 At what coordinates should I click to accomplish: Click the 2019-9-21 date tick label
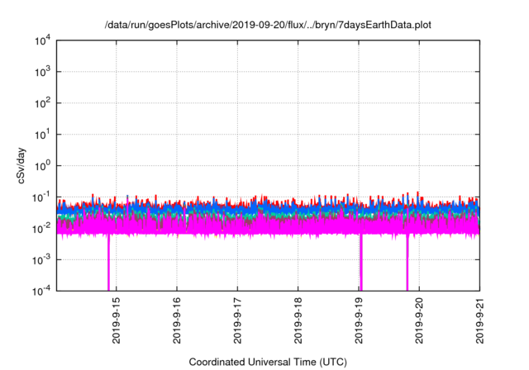click(479, 320)
